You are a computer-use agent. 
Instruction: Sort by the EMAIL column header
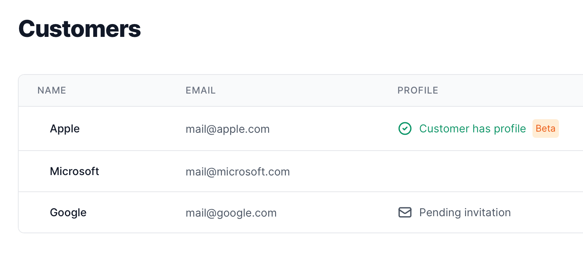tap(201, 90)
